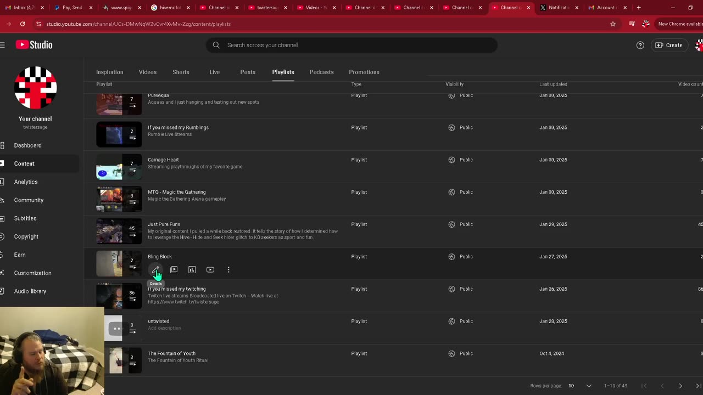
Task: Click the channel avatar picture
Action: coord(35,88)
